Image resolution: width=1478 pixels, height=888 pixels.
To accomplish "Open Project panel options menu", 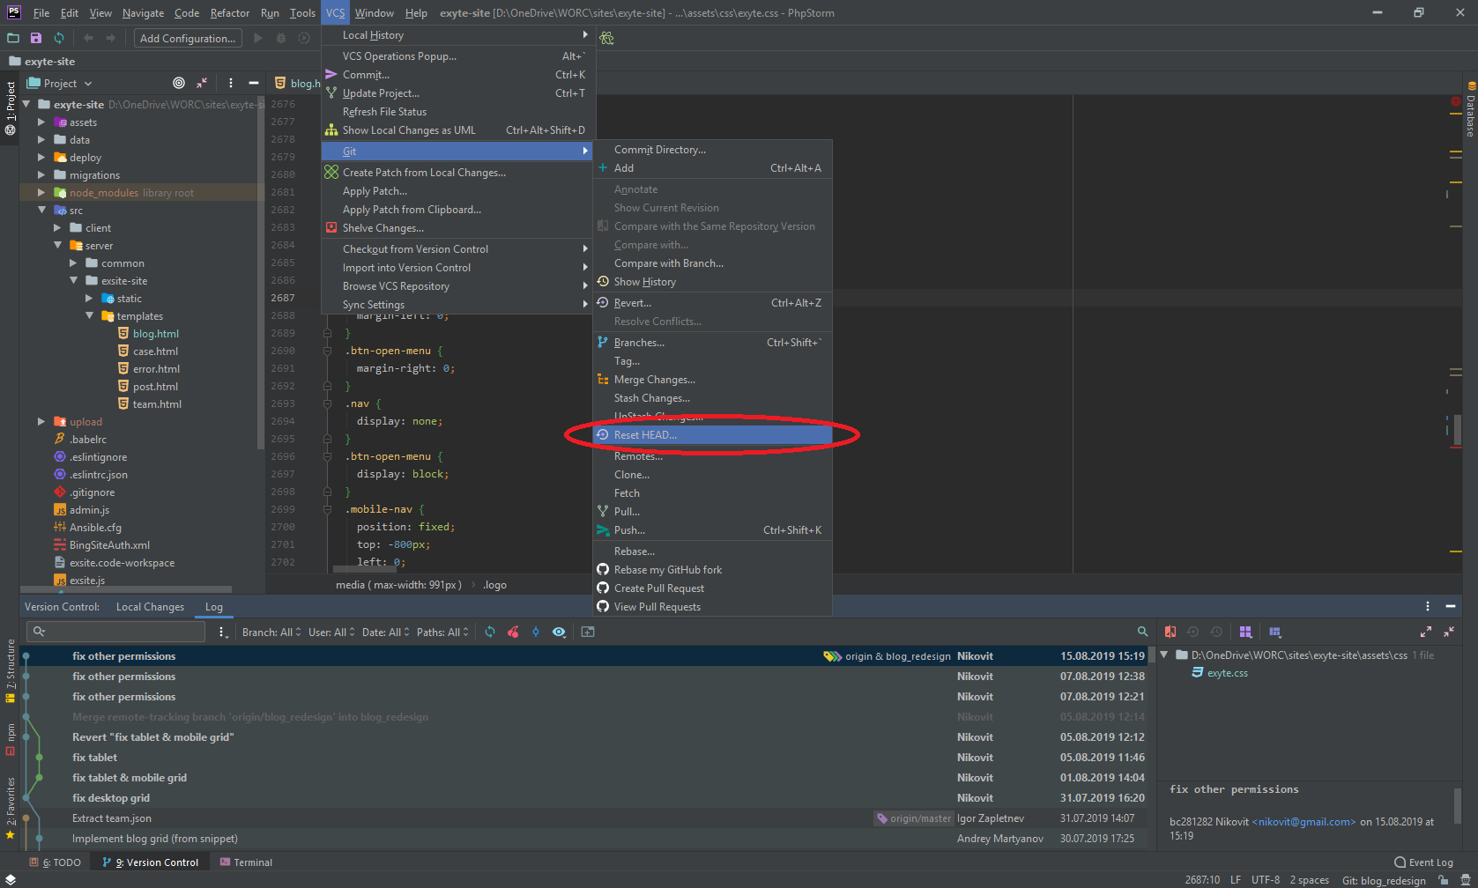I will (x=231, y=83).
